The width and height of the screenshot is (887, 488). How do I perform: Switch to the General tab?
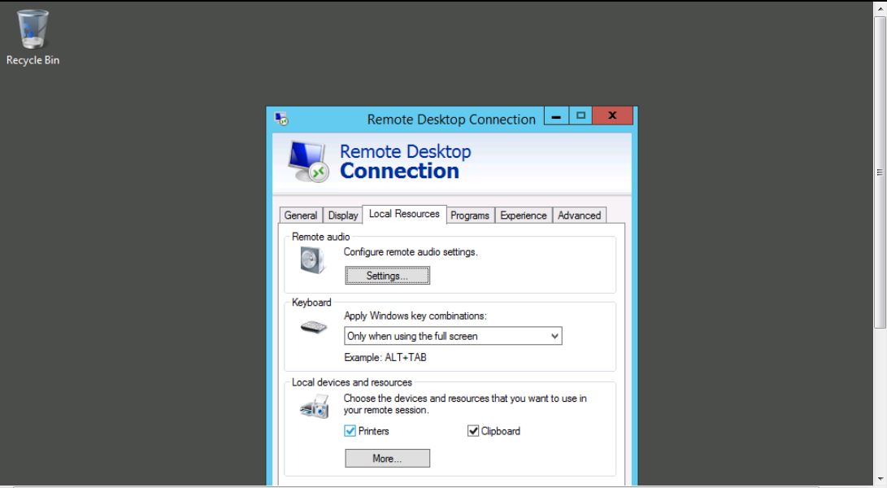coord(300,216)
